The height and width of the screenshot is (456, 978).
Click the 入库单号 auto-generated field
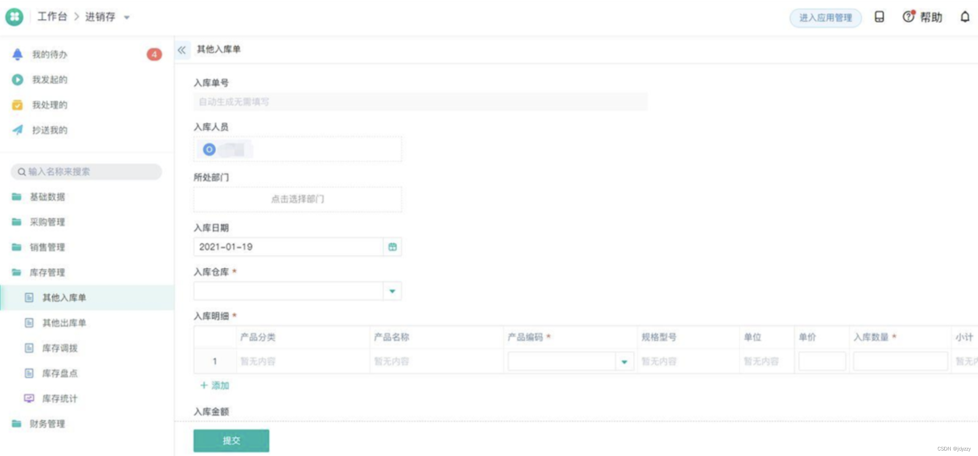coord(420,101)
